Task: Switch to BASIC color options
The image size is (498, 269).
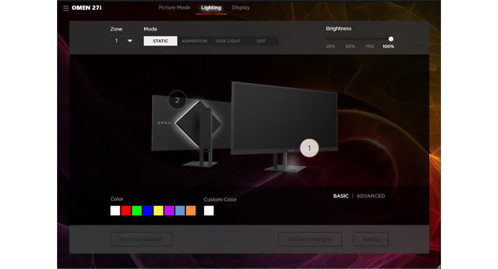Action: pyautogui.click(x=341, y=196)
